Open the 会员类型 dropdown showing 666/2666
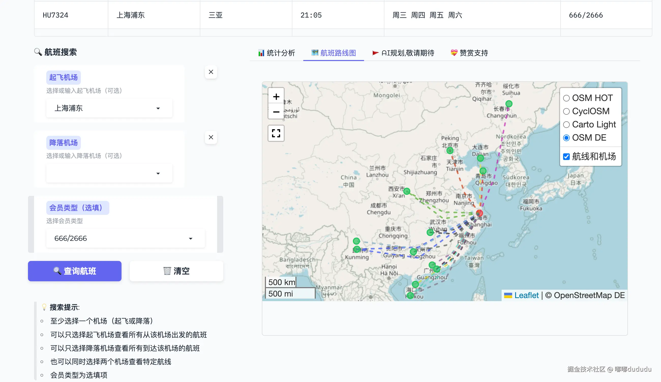This screenshot has height=382, width=661. (125, 239)
